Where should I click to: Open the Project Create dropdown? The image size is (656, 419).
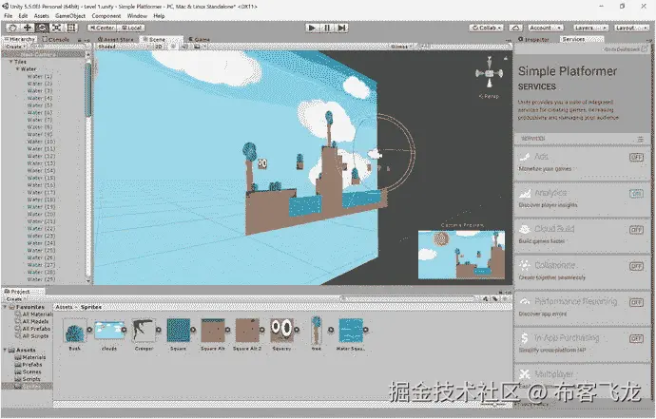coord(15,299)
